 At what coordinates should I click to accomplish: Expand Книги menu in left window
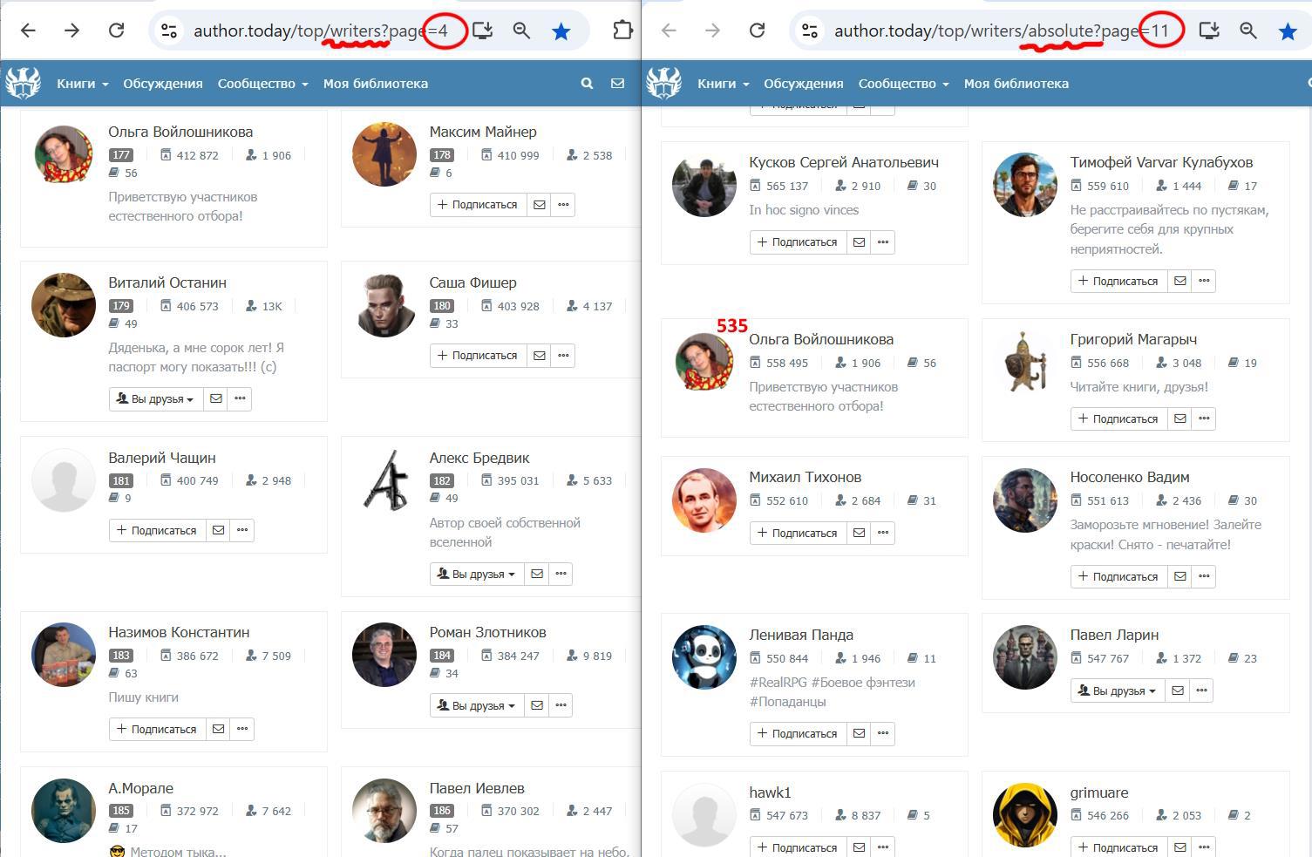(83, 84)
